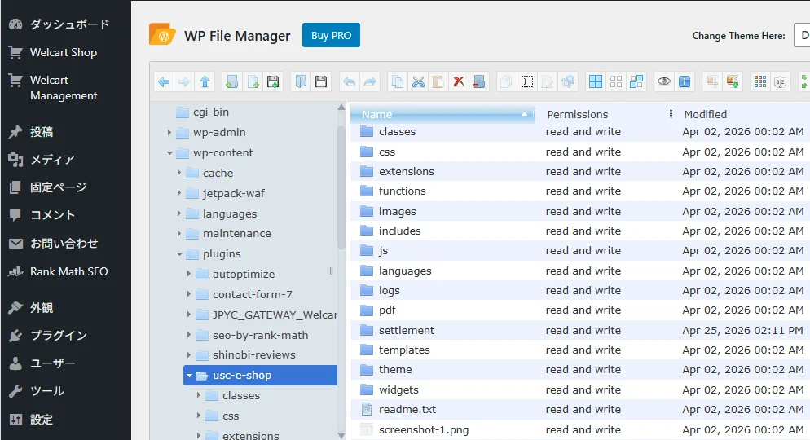The width and height of the screenshot is (810, 440).
Task: Click the Forward navigation arrow in toolbar
Action: (184, 81)
